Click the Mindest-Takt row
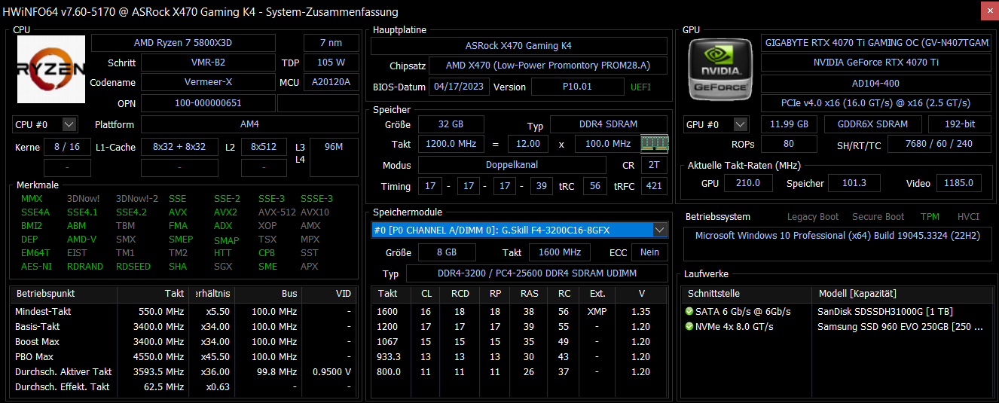The width and height of the screenshot is (999, 403). pyautogui.click(x=183, y=311)
